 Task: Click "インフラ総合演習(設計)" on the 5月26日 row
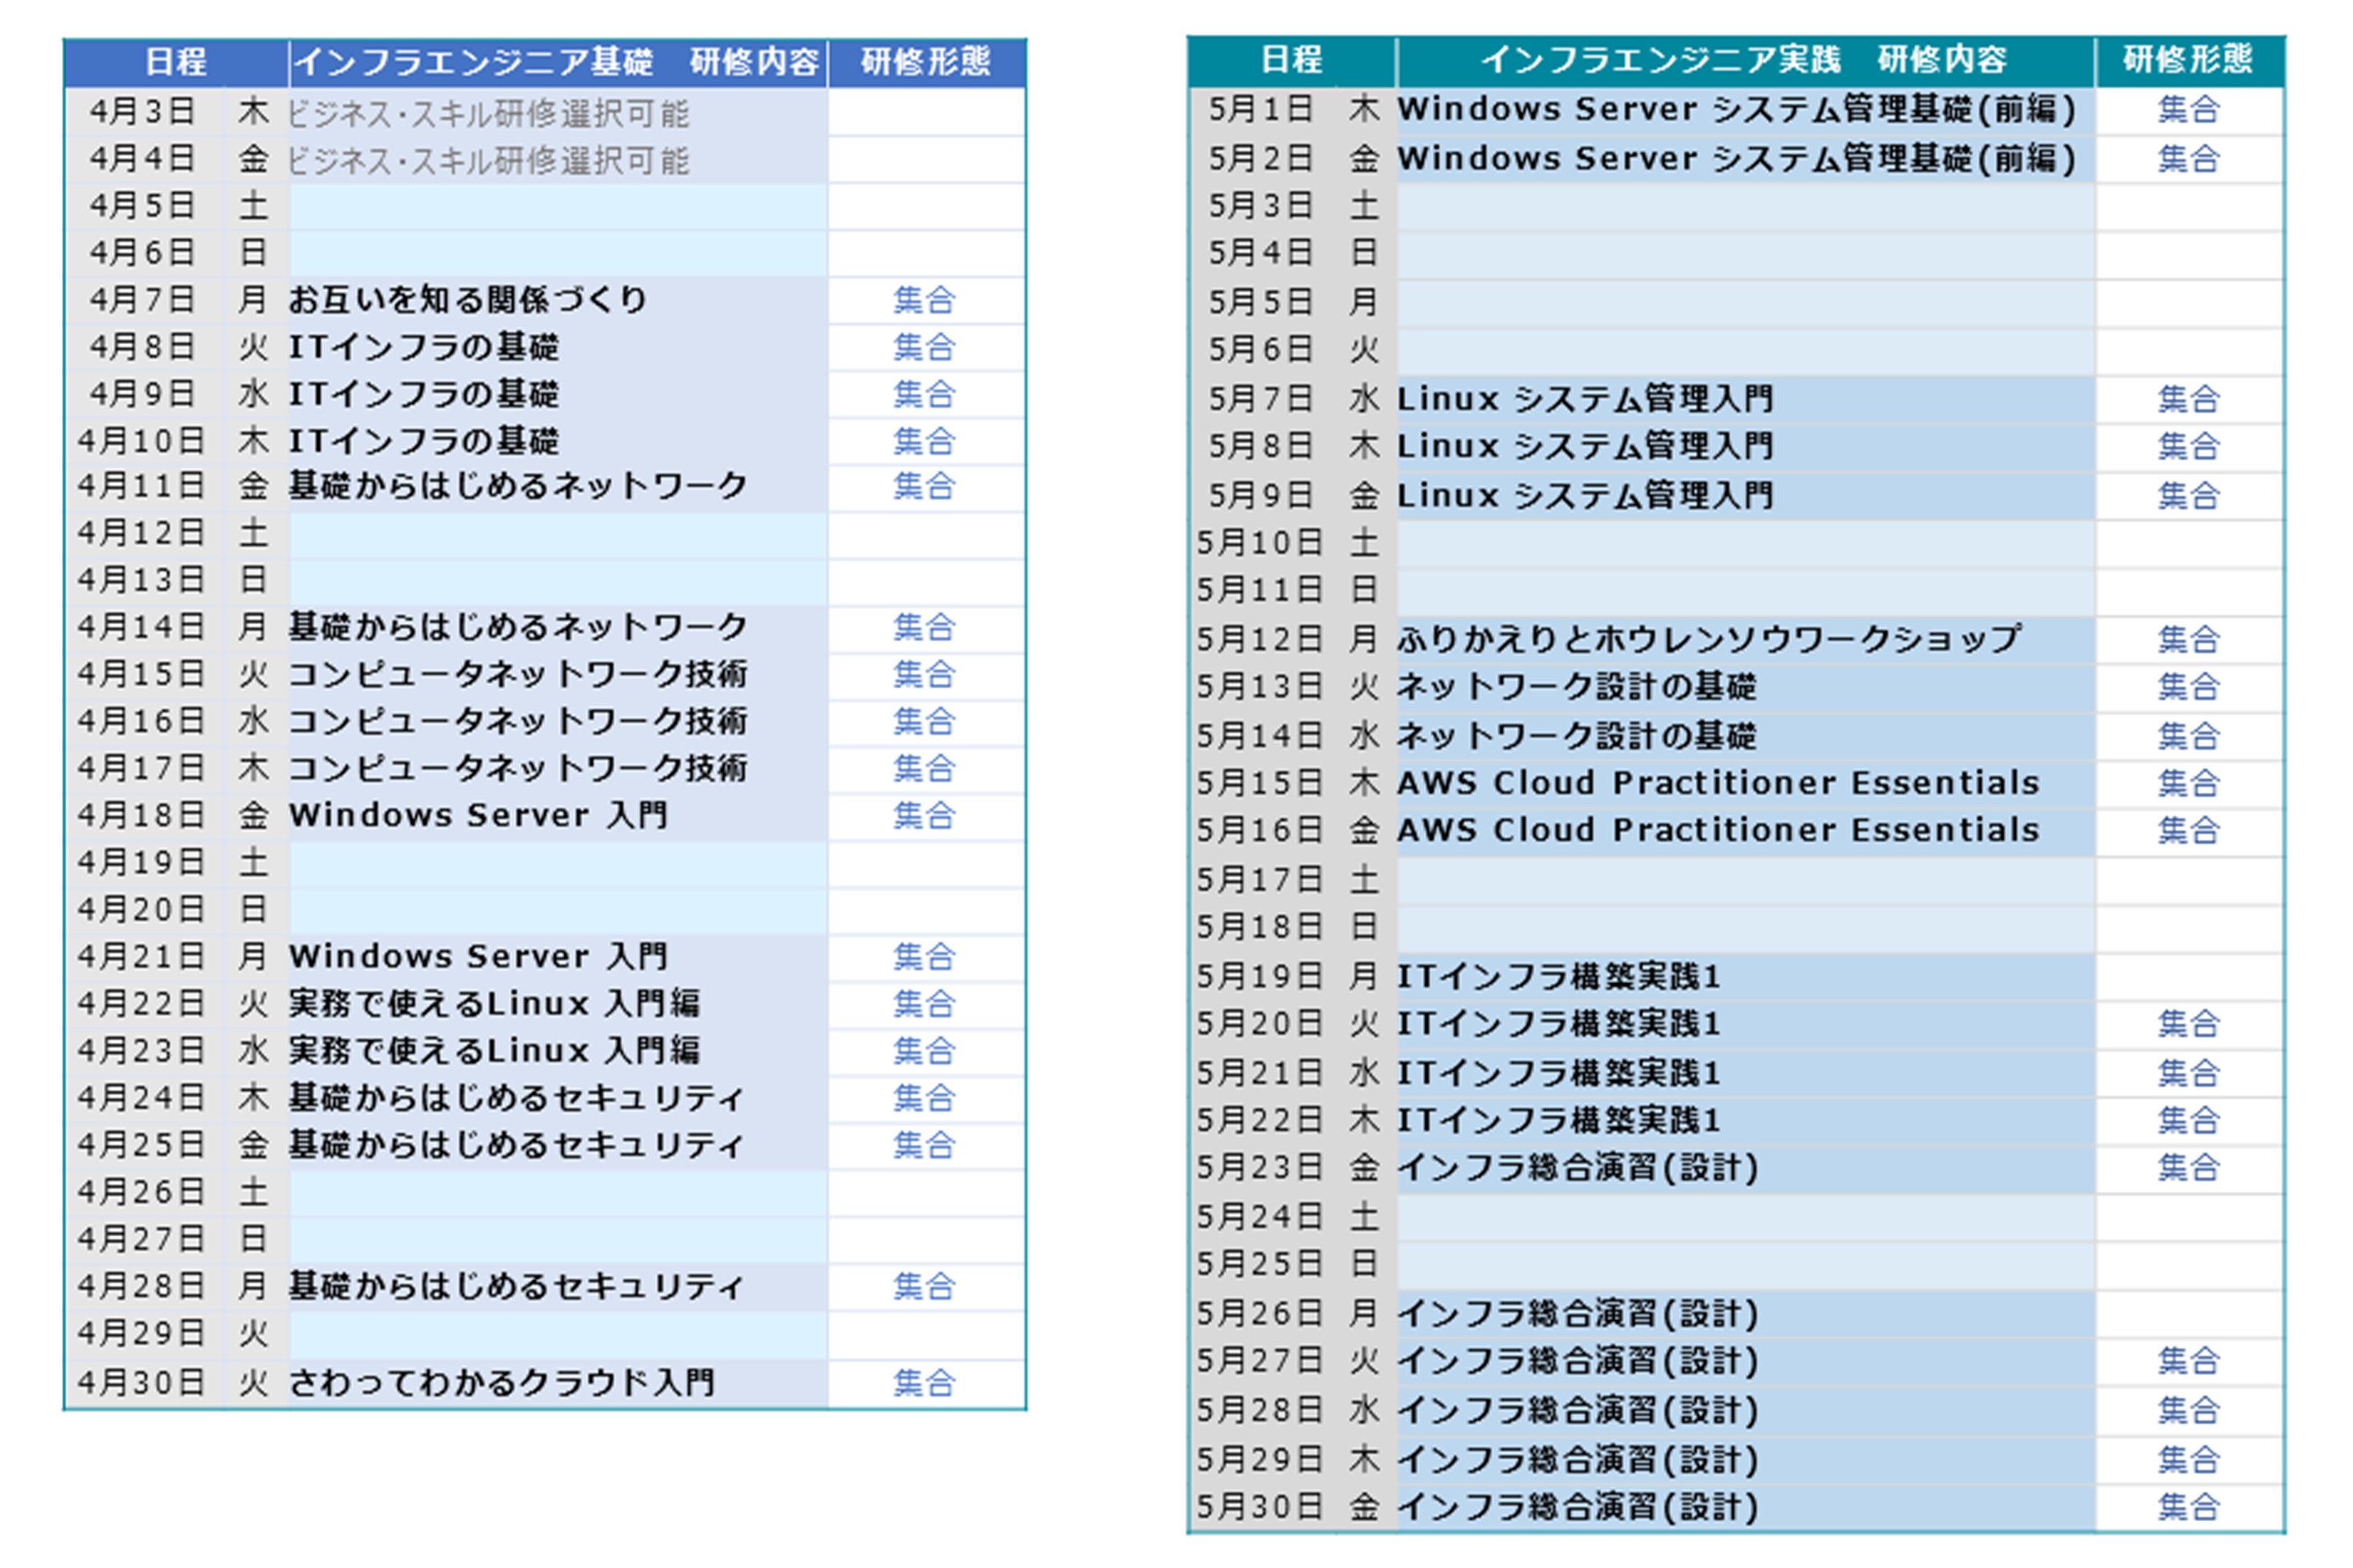[1577, 1313]
